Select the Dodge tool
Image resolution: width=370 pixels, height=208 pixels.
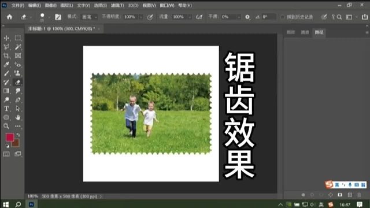[6, 100]
